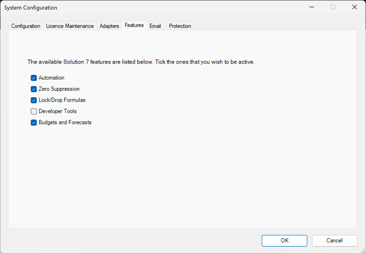Confirm the settings with the OK button
The height and width of the screenshot is (254, 366).
coord(285,241)
